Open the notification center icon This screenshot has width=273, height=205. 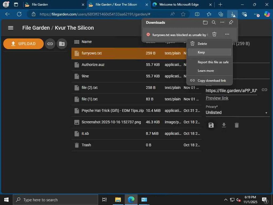pyautogui.click(x=264, y=200)
